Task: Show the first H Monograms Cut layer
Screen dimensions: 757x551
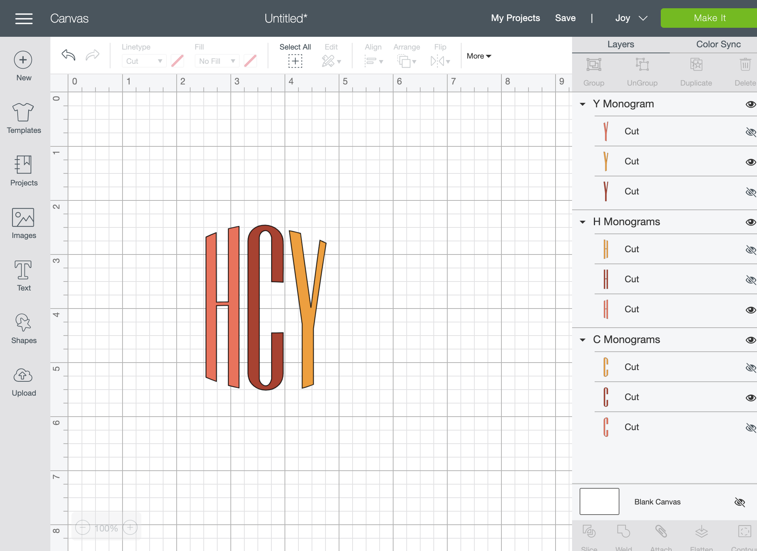Action: pos(751,250)
